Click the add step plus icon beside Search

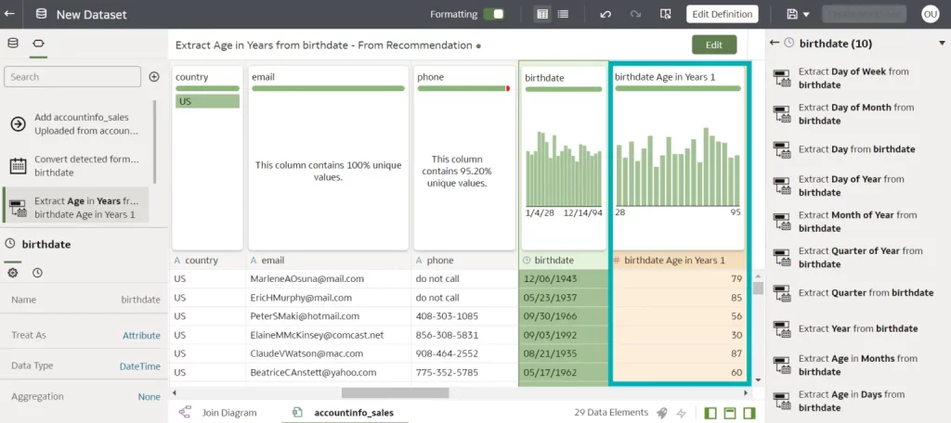point(154,77)
